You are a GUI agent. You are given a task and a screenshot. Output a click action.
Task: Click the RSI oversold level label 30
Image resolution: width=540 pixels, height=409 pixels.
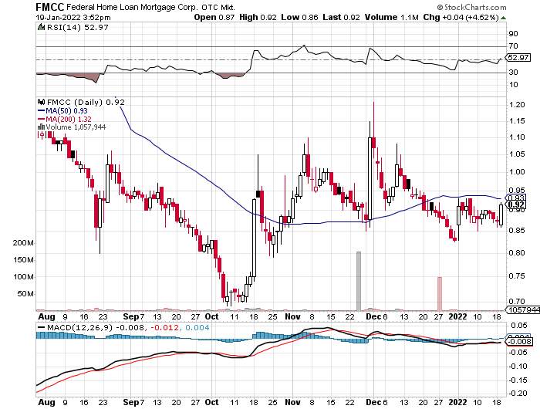click(513, 72)
